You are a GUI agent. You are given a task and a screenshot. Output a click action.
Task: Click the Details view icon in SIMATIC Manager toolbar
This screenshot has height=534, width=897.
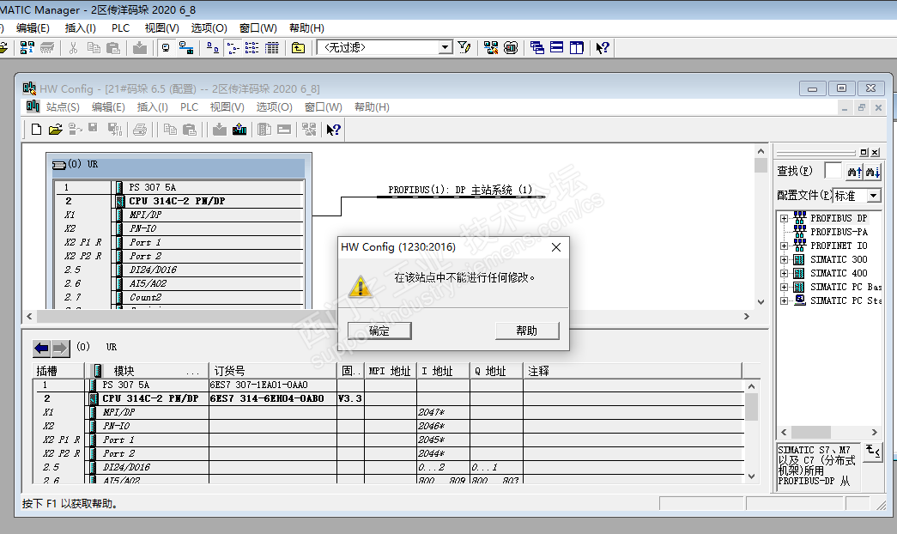(272, 47)
